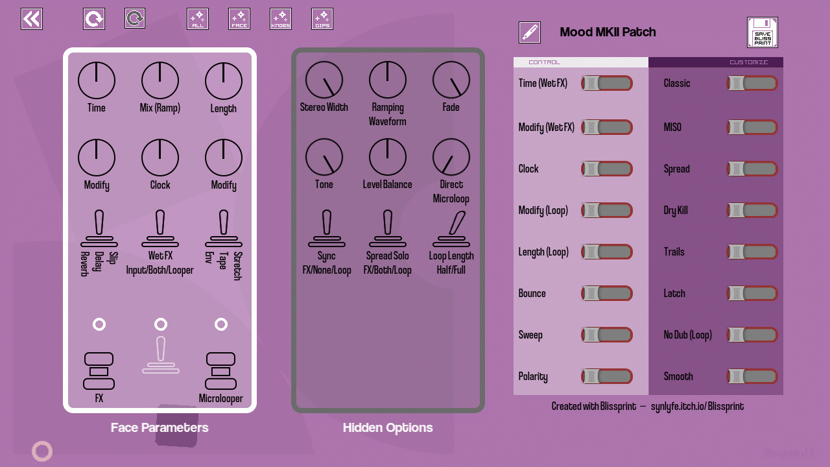
Task: Click the Microlooper footswitch
Action: click(x=221, y=371)
